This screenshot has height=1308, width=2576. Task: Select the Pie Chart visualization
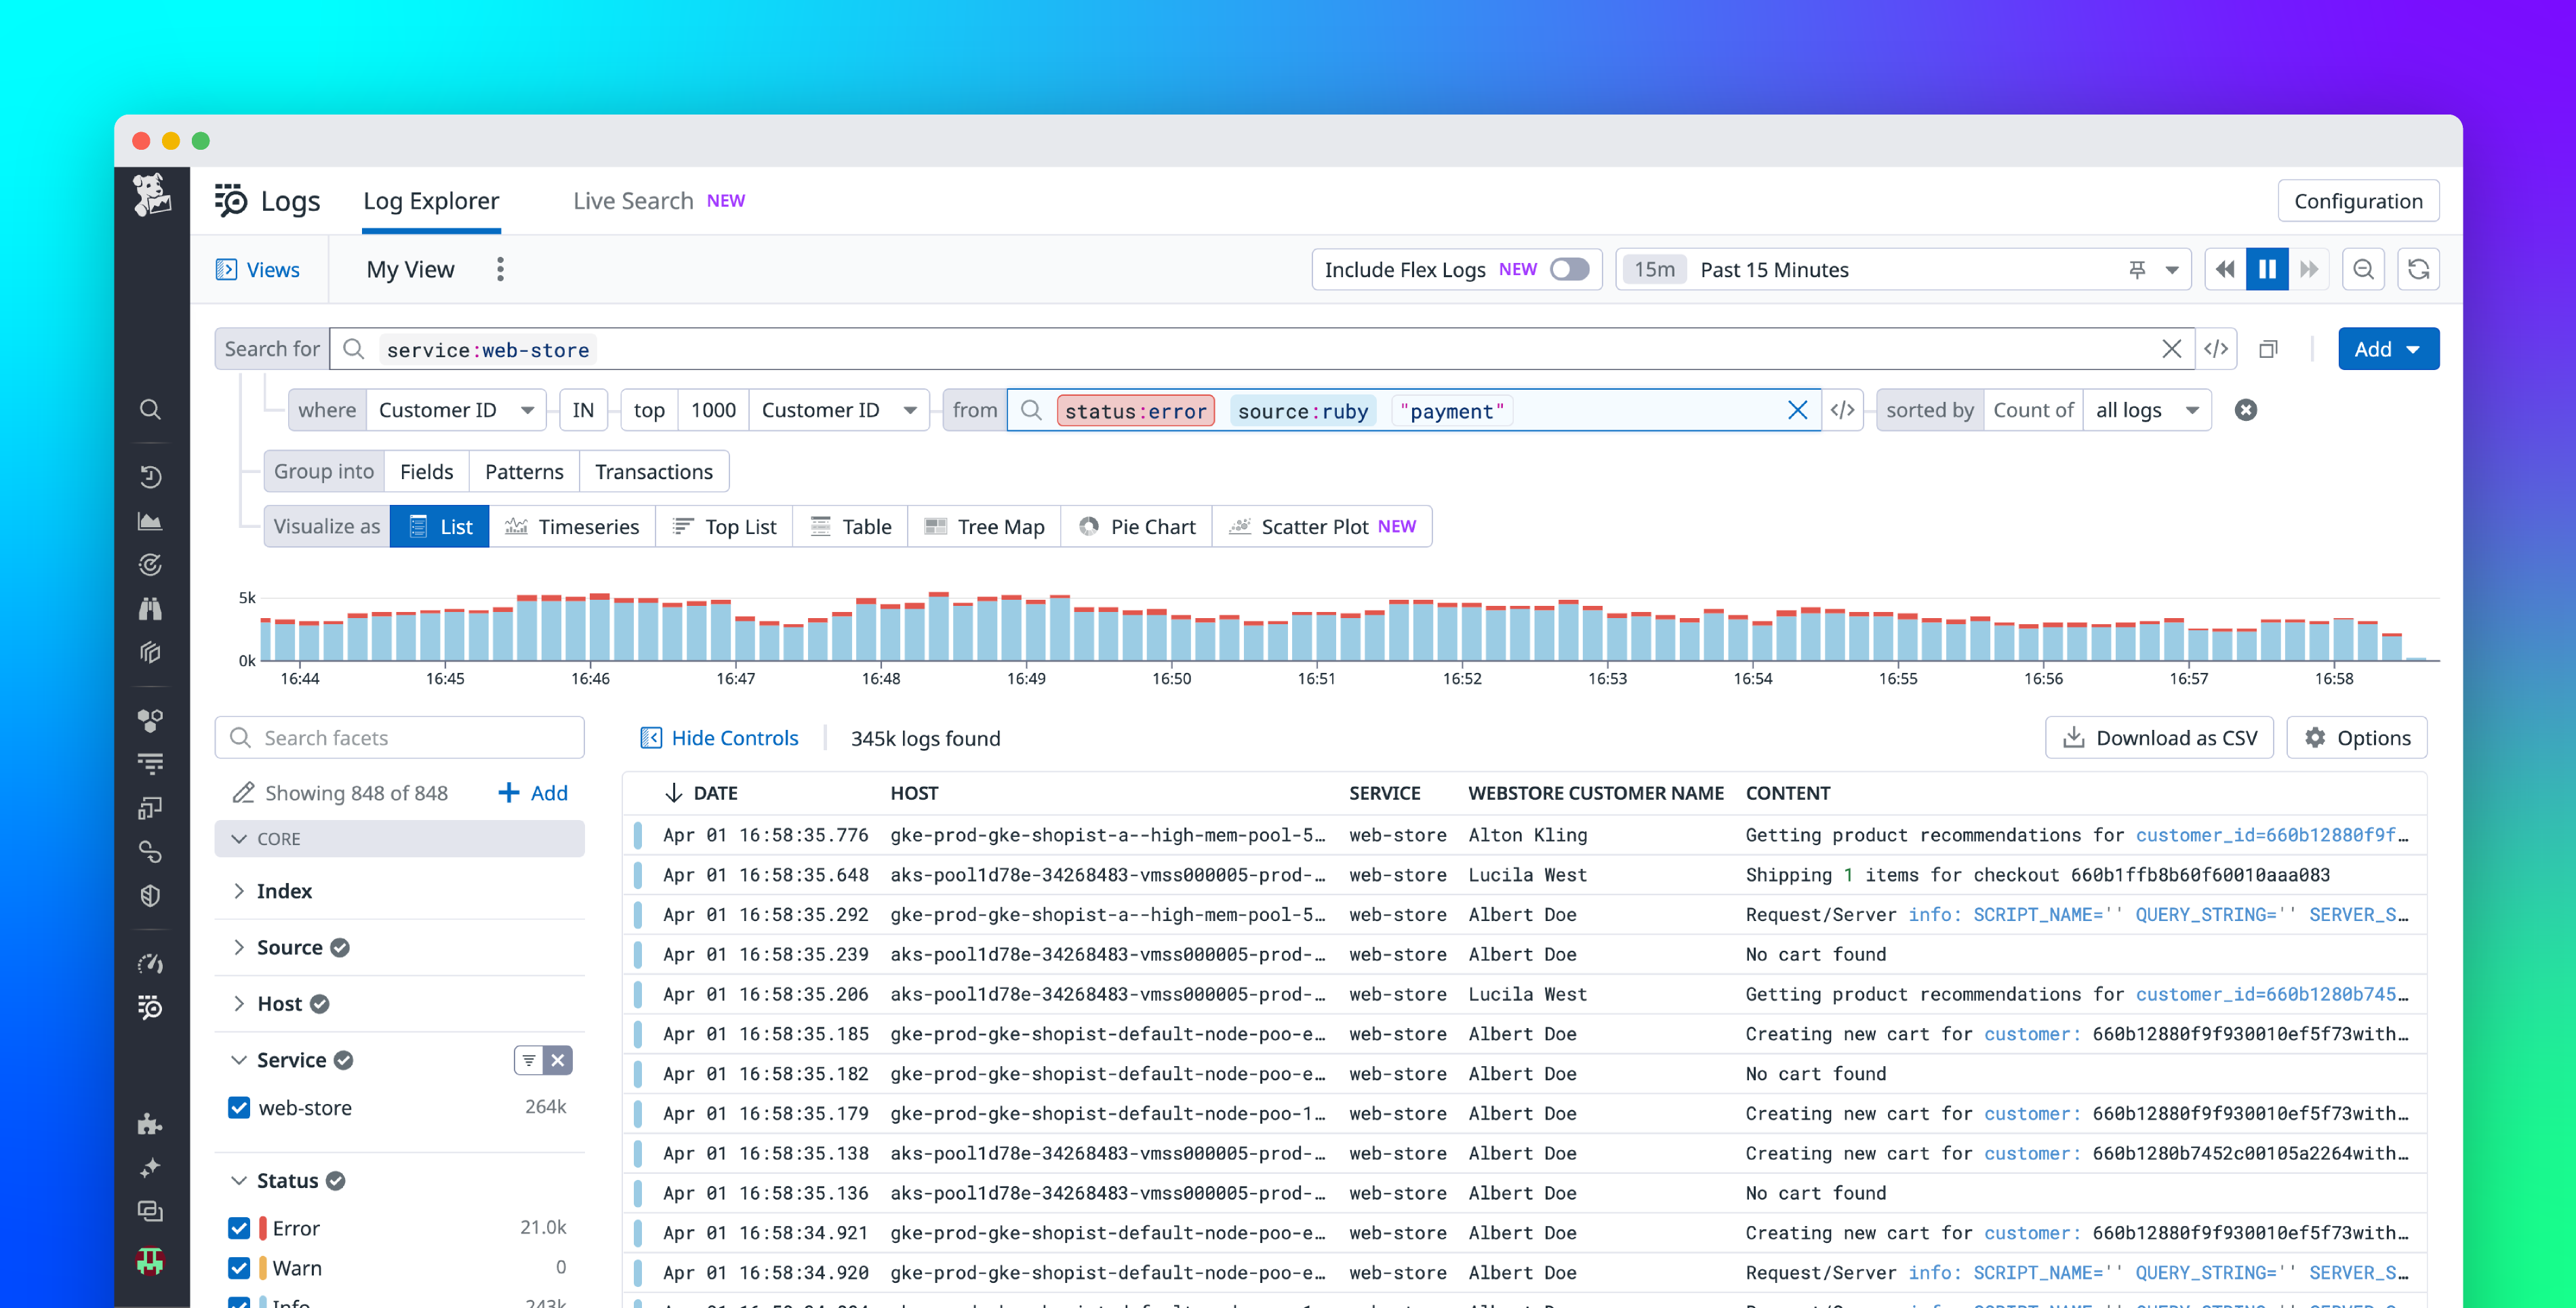tap(1137, 526)
